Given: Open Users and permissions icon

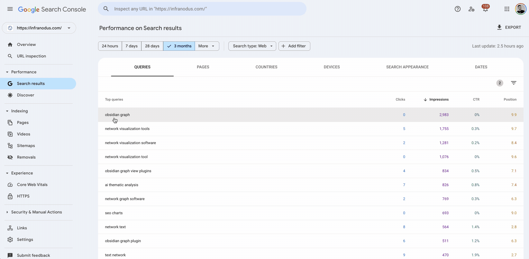Looking at the screenshot, I should pyautogui.click(x=471, y=9).
